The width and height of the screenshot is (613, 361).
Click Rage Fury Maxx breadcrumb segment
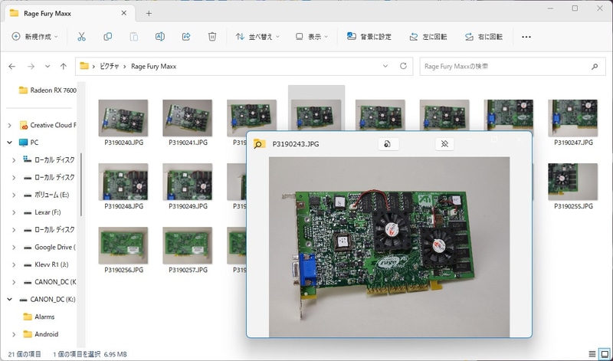154,67
